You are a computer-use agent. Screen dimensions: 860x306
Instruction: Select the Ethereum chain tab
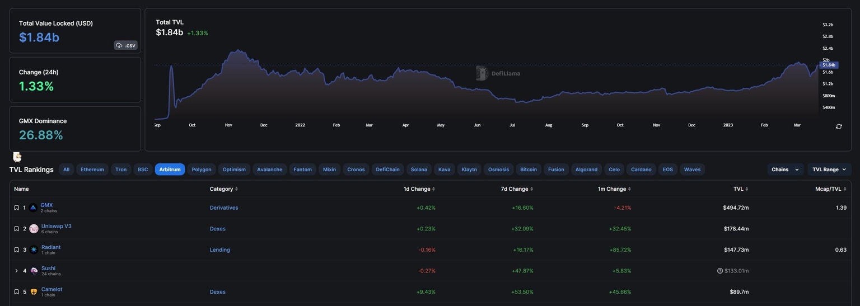point(92,170)
